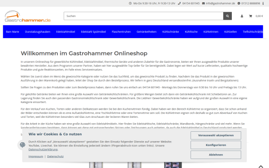The height and width of the screenshot is (168, 269).
Task: Click the envelope email icon
Action: point(204,3)
